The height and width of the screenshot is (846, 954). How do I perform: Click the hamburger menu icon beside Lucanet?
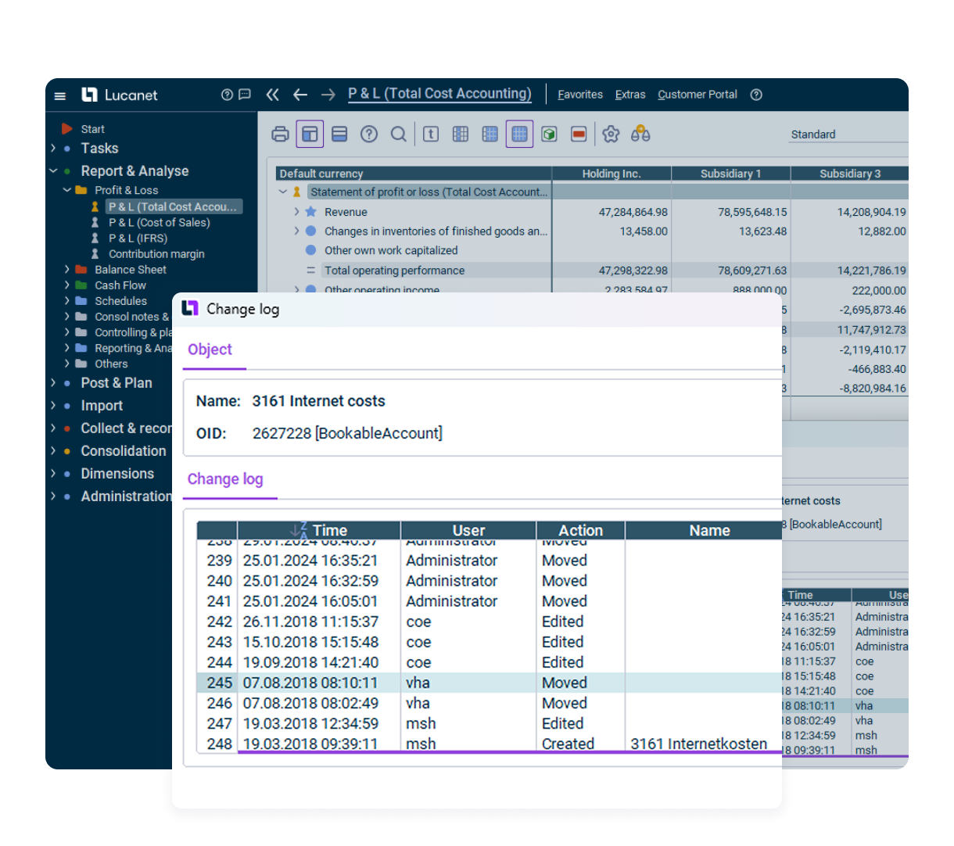pyautogui.click(x=60, y=95)
